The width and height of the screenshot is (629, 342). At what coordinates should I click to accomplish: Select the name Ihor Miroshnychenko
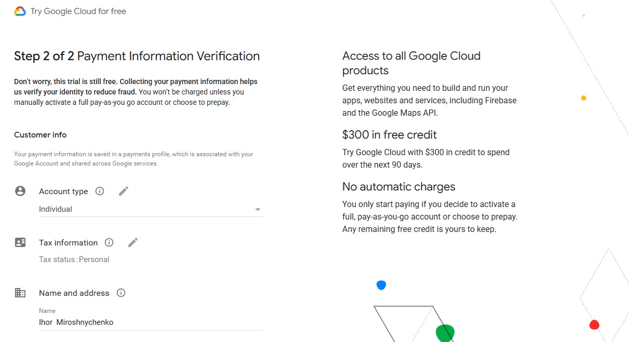coord(76,322)
